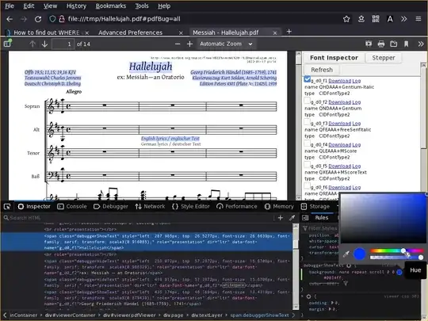Screen dimensions: 428x321
Task: Click the PDF page number field
Action: pyautogui.click(x=63, y=44)
